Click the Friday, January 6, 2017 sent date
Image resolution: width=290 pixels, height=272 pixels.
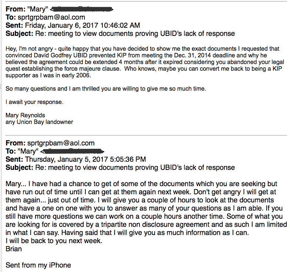(x=82, y=26)
